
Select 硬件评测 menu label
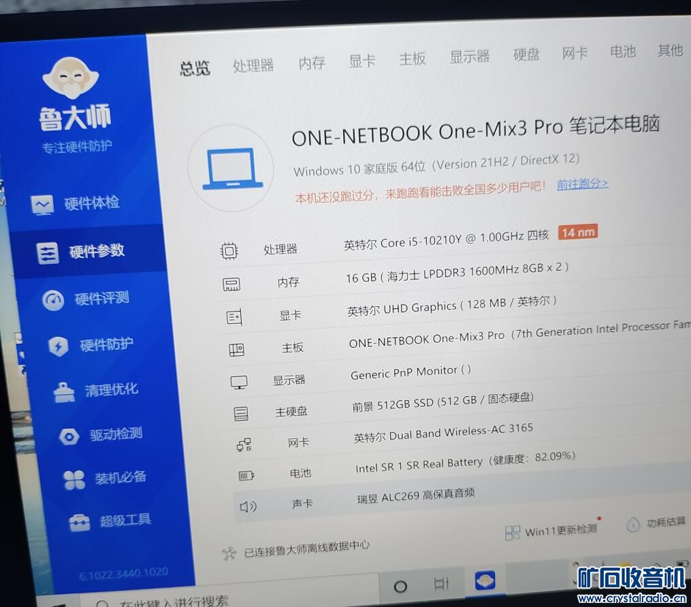point(102,299)
